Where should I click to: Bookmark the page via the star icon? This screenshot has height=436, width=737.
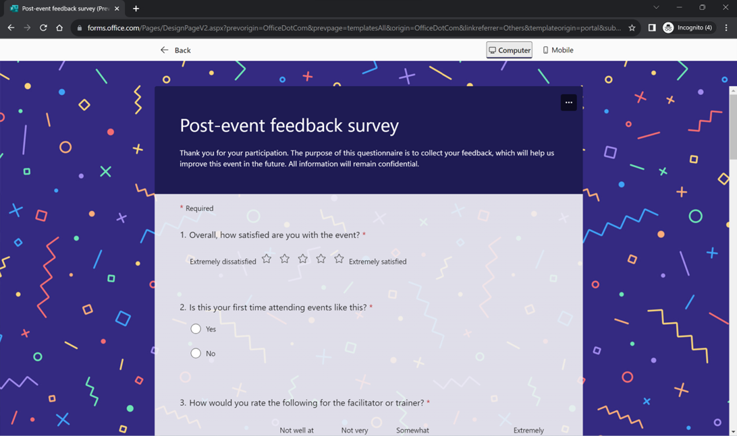(632, 28)
